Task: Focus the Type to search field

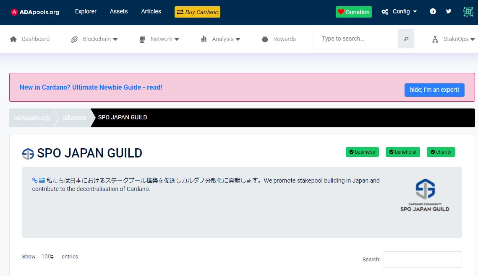Action: (x=355, y=39)
